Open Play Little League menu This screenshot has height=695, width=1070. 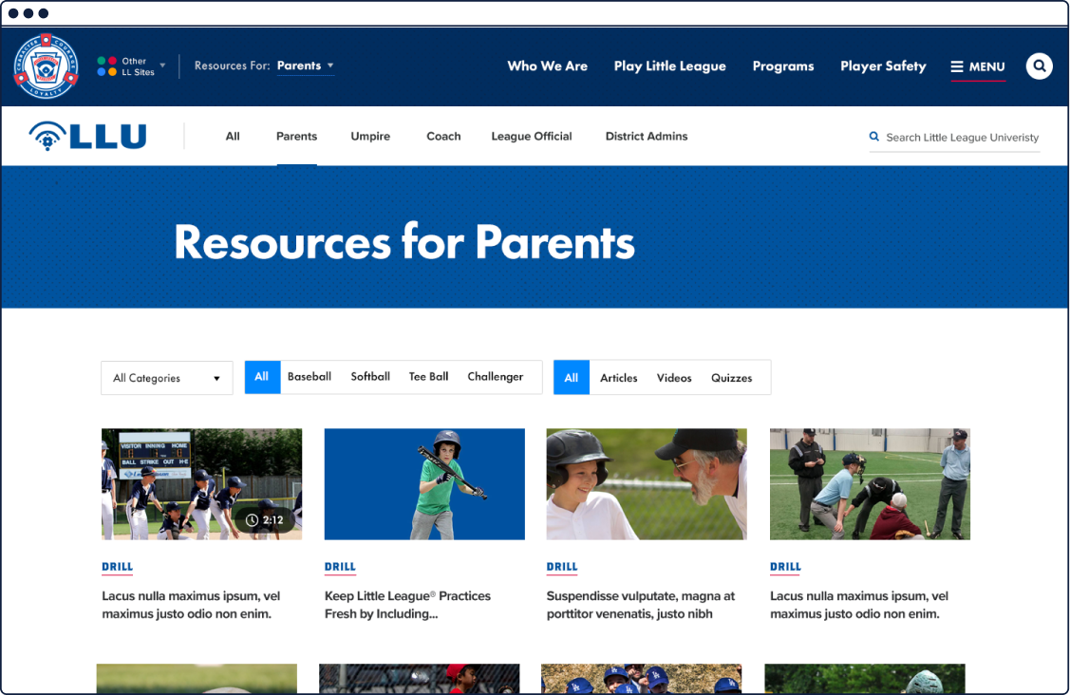pos(669,66)
